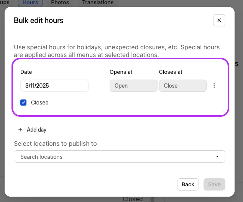Viewport: 243px width, 202px height.
Task: Click the Bulk edit hours heading
Action: pos(39,20)
